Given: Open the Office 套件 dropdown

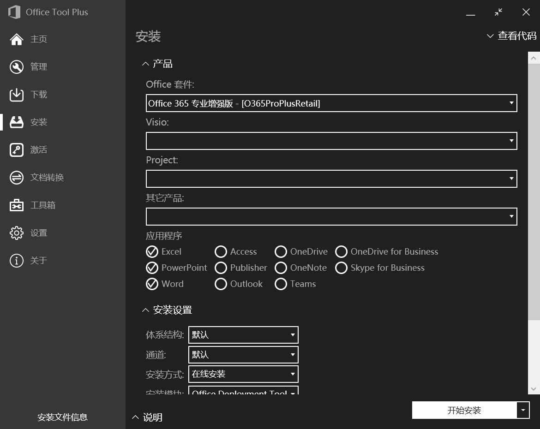Looking at the screenshot, I should [x=331, y=103].
